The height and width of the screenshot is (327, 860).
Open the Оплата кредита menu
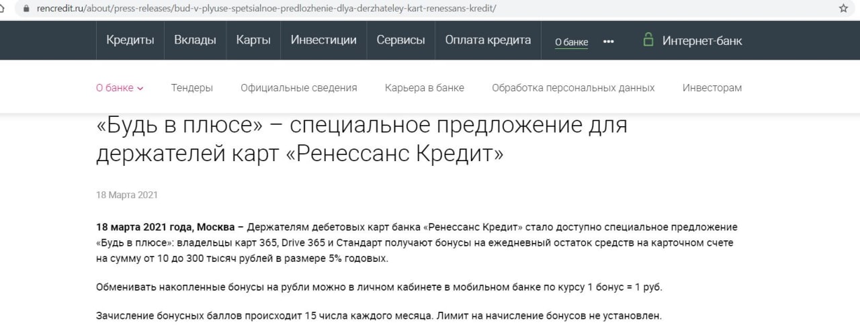point(488,40)
